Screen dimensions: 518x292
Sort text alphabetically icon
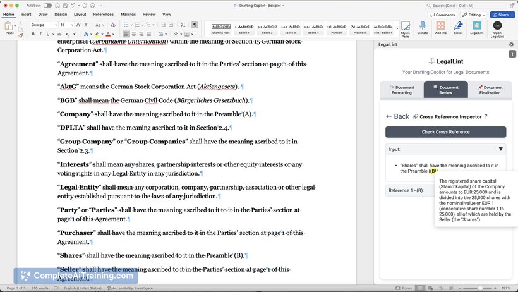183,25
